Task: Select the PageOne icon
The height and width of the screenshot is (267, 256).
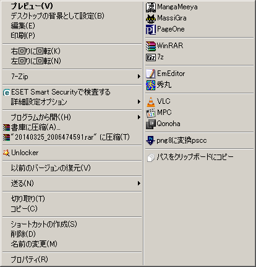Action: point(151,30)
